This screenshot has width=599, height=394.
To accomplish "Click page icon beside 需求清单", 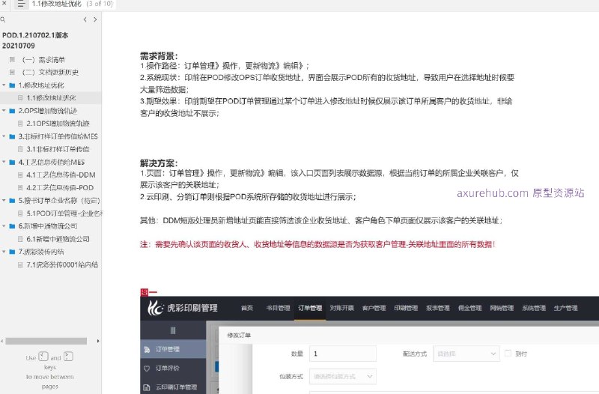I will [x=12, y=60].
